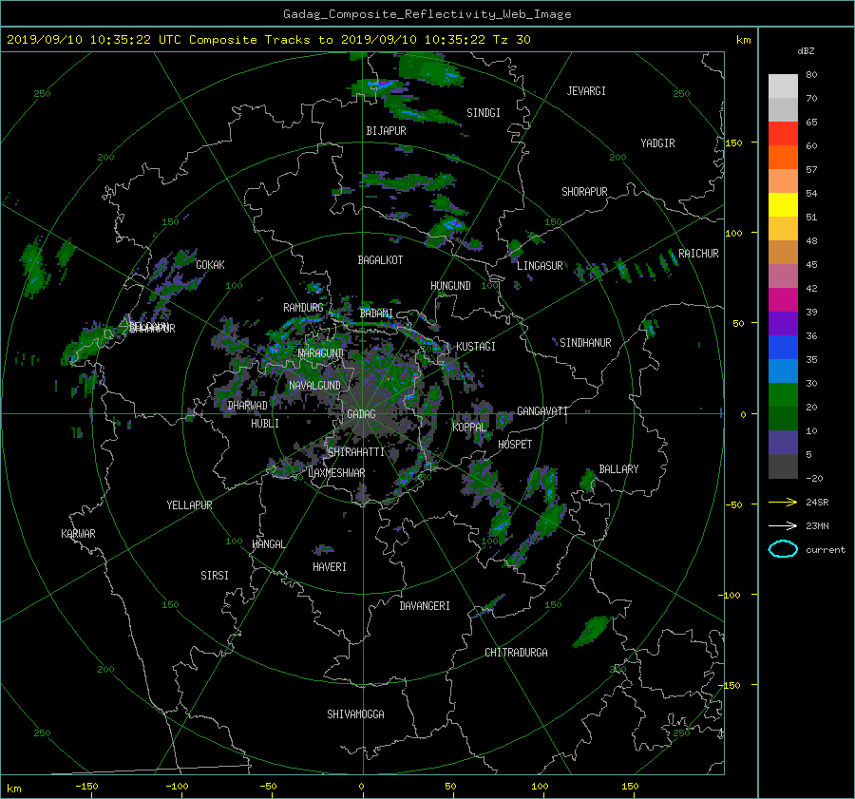Image resolution: width=855 pixels, height=799 pixels.
Task: Click the dBZ legend heading
Action: click(x=806, y=51)
